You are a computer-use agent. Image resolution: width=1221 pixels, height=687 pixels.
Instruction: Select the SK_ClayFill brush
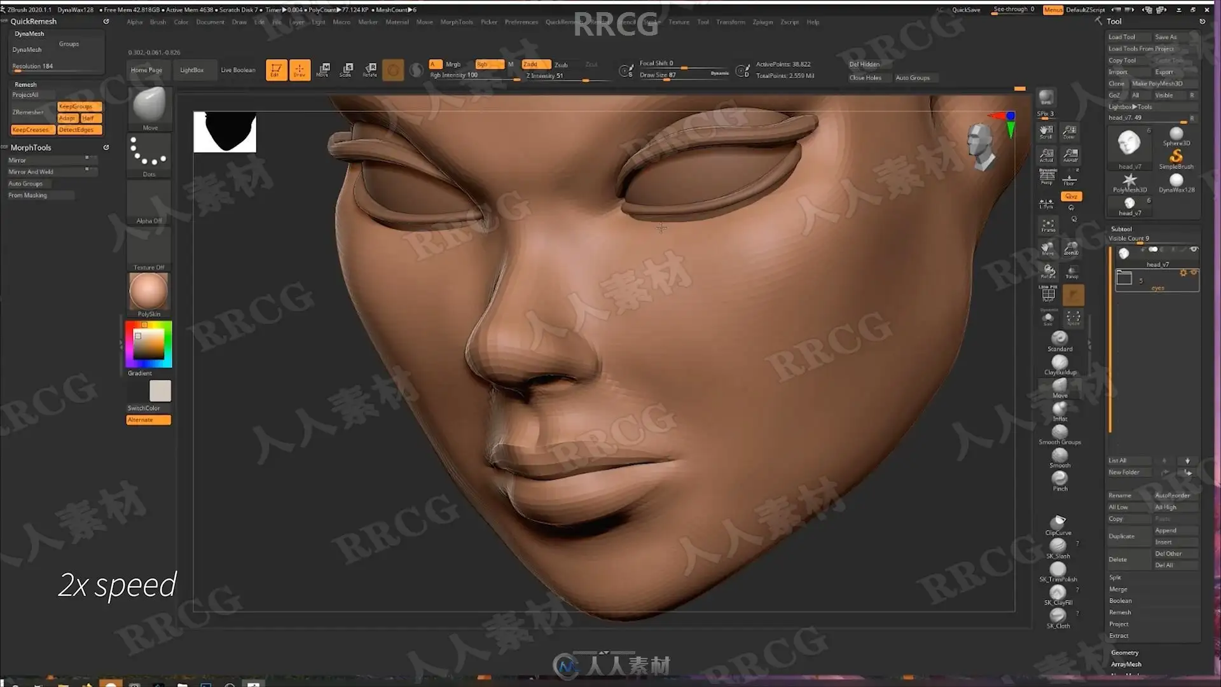(1058, 595)
